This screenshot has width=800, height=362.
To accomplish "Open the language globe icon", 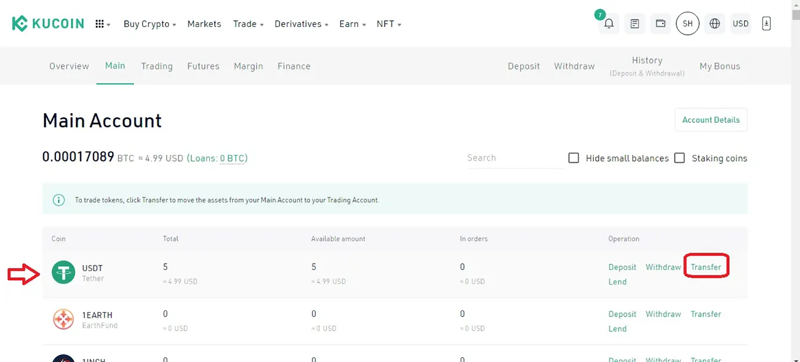I will pos(714,23).
